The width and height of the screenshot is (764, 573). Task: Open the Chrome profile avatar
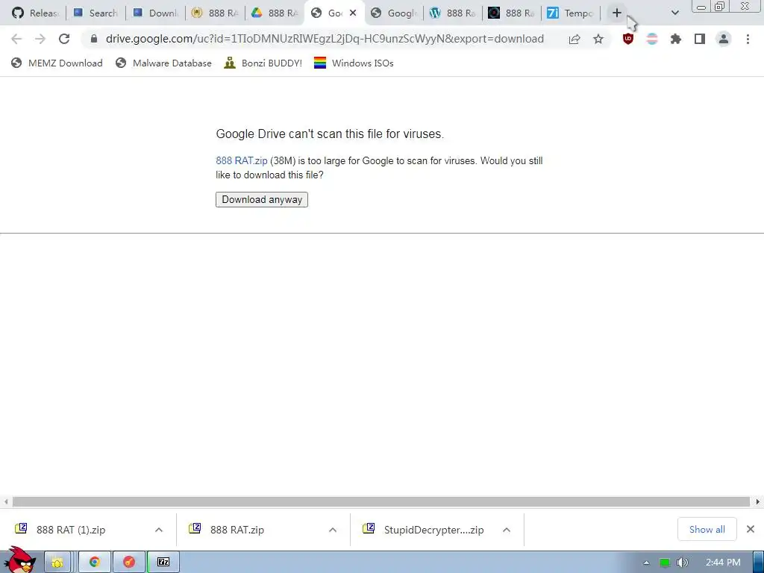click(x=724, y=39)
